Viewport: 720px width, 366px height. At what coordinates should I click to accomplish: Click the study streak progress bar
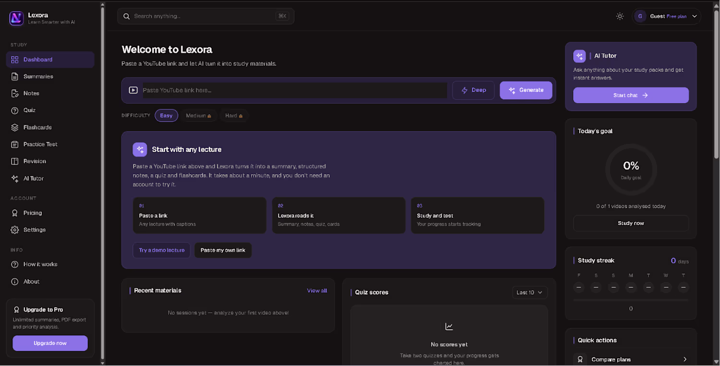coord(631,300)
